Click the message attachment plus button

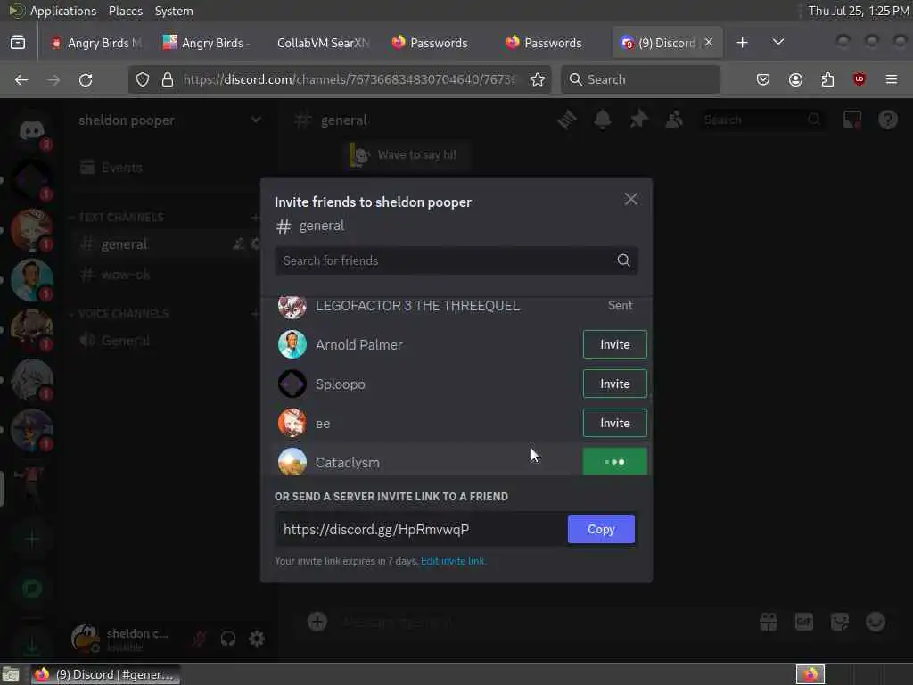(317, 622)
